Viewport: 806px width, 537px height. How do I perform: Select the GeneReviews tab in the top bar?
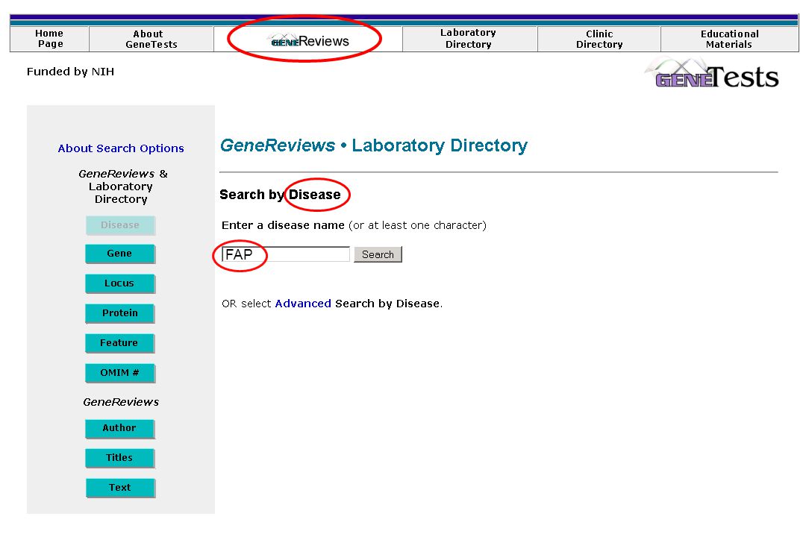[310, 40]
